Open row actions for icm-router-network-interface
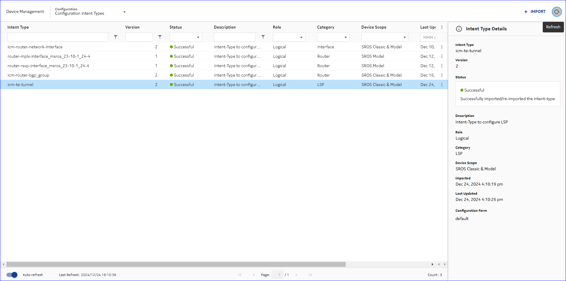 pyautogui.click(x=442, y=47)
